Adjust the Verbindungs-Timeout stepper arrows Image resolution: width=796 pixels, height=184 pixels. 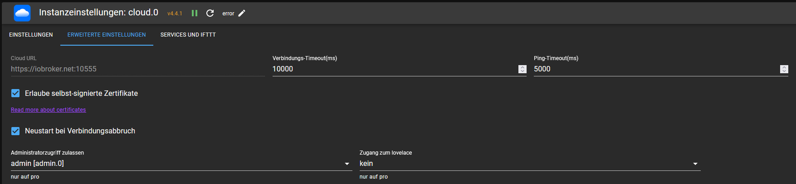point(523,69)
